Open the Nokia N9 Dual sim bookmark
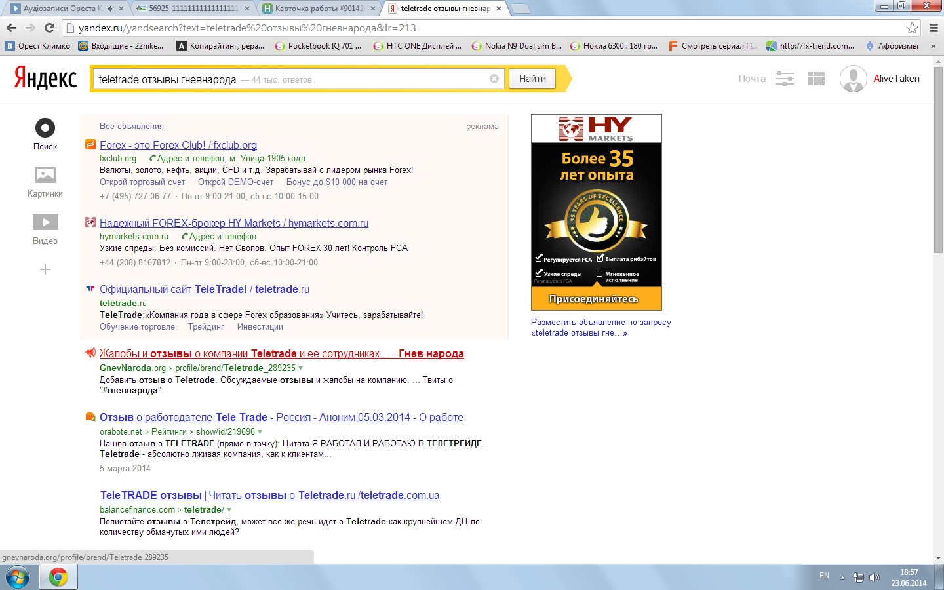This screenshot has width=944, height=590. click(517, 46)
